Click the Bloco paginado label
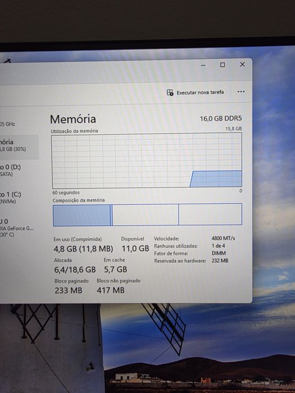 click(x=71, y=281)
